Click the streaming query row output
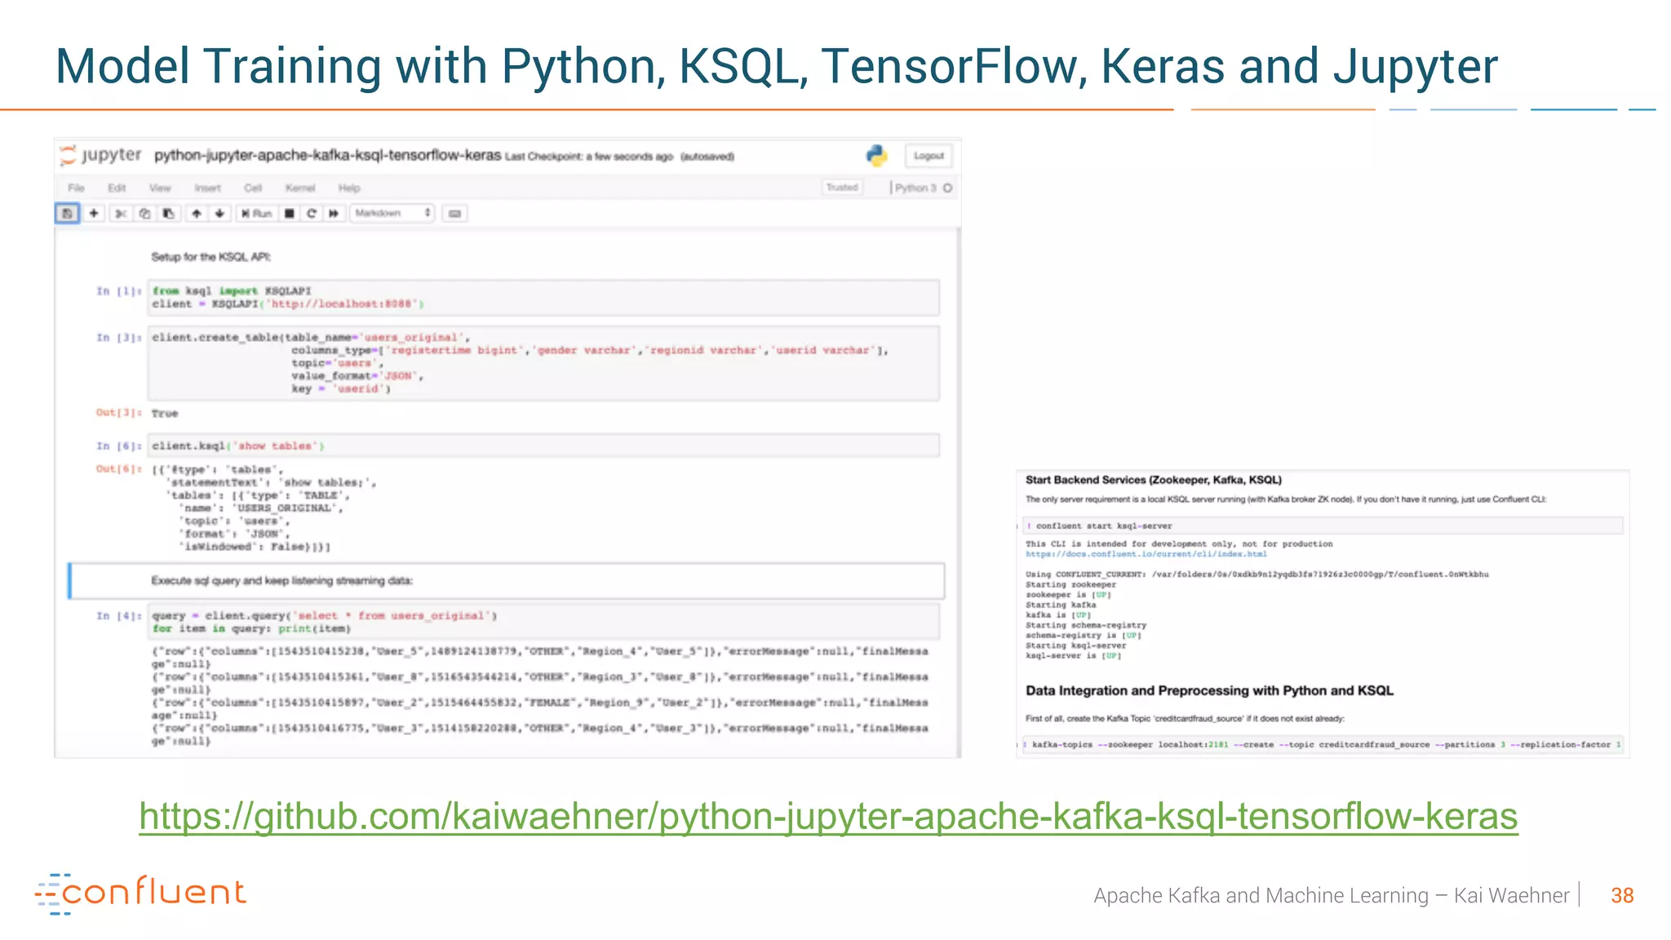The height and width of the screenshot is (940, 1671). (x=539, y=696)
